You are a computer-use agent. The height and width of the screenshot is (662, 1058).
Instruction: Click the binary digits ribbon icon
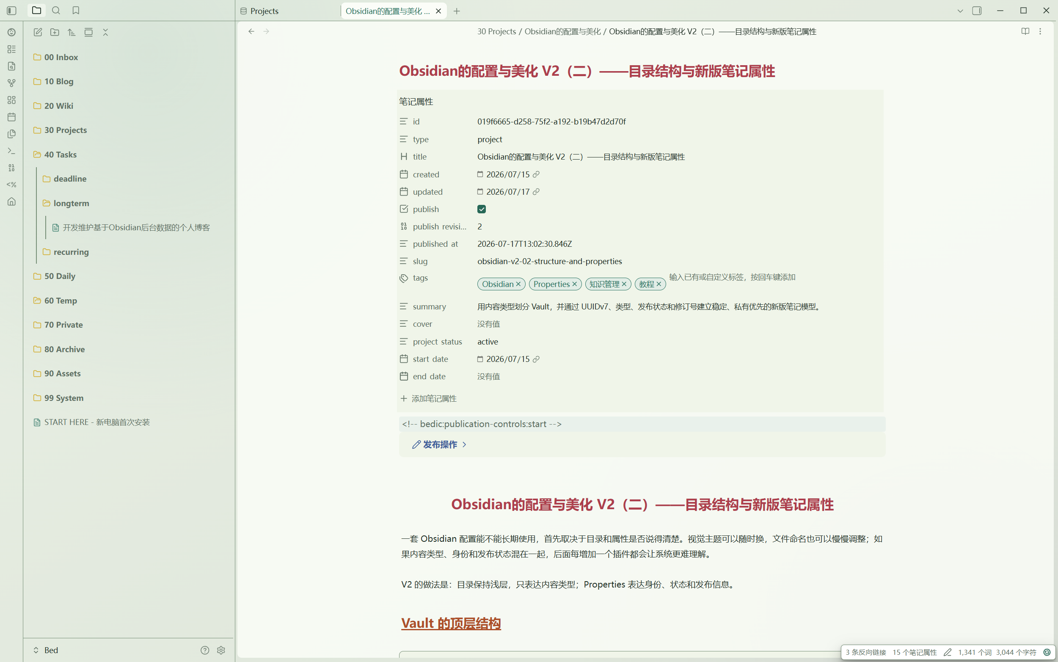point(12,168)
